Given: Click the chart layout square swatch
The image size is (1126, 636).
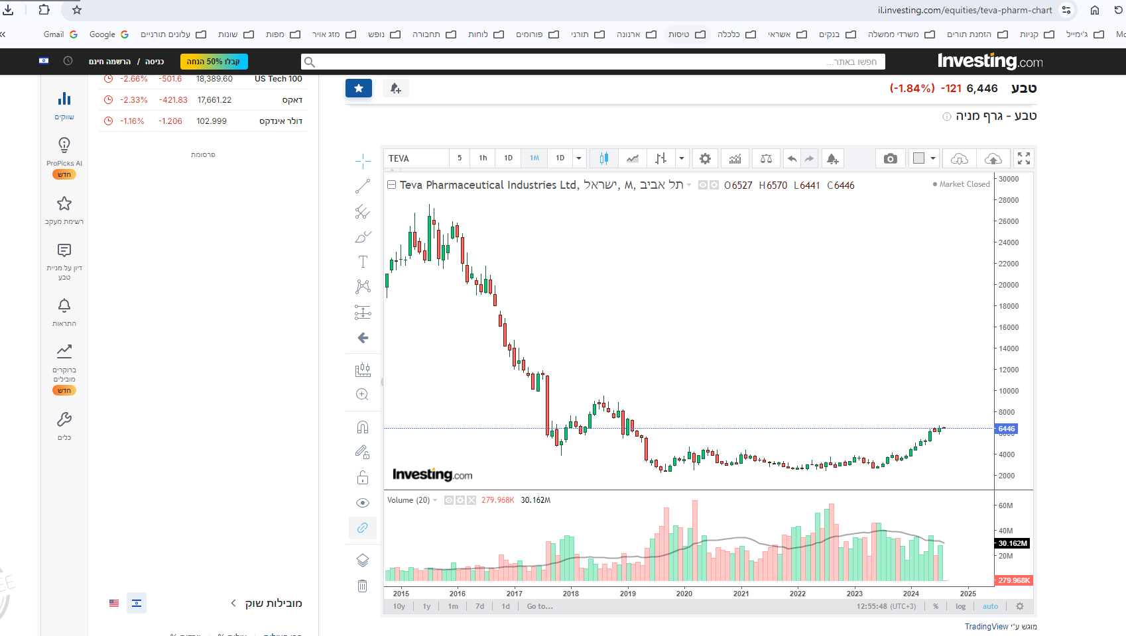Looking at the screenshot, I should pos(918,158).
